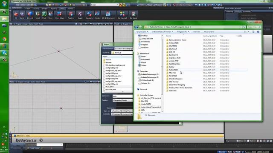
Task: Click the Windows Start orb
Action: pyautogui.click(x=4, y=4)
